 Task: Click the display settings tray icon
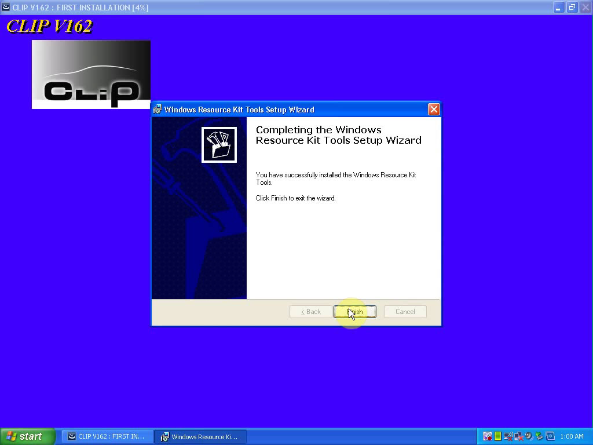[x=488, y=436]
